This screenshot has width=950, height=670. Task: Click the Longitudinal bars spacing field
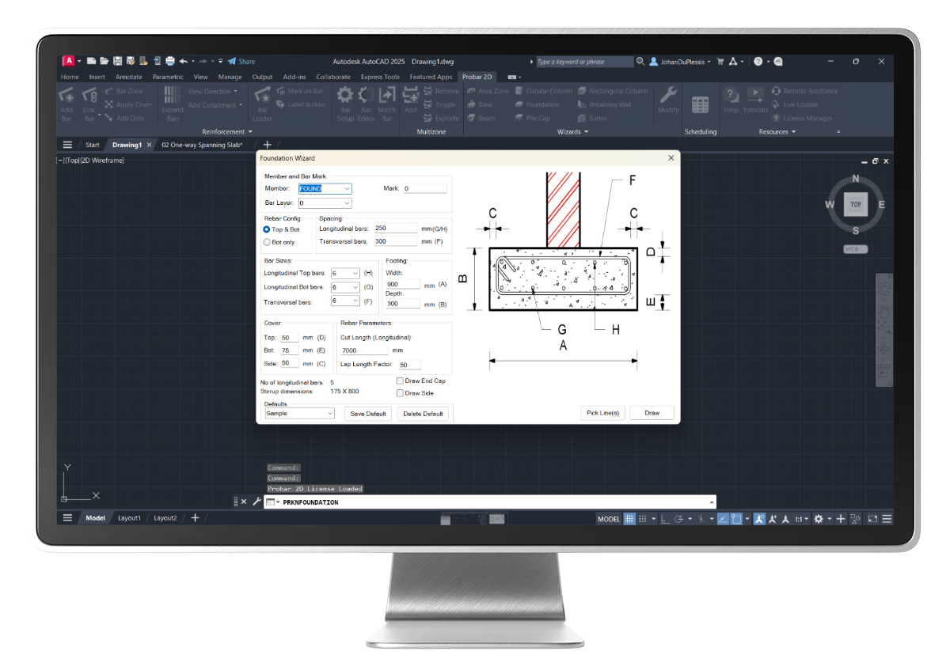click(395, 228)
